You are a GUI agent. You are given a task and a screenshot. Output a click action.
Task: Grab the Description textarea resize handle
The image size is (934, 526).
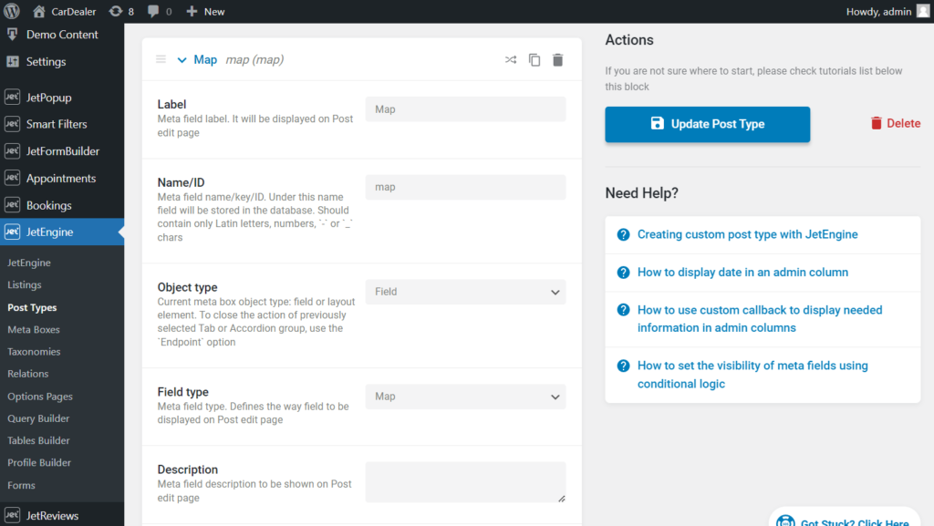[562, 499]
